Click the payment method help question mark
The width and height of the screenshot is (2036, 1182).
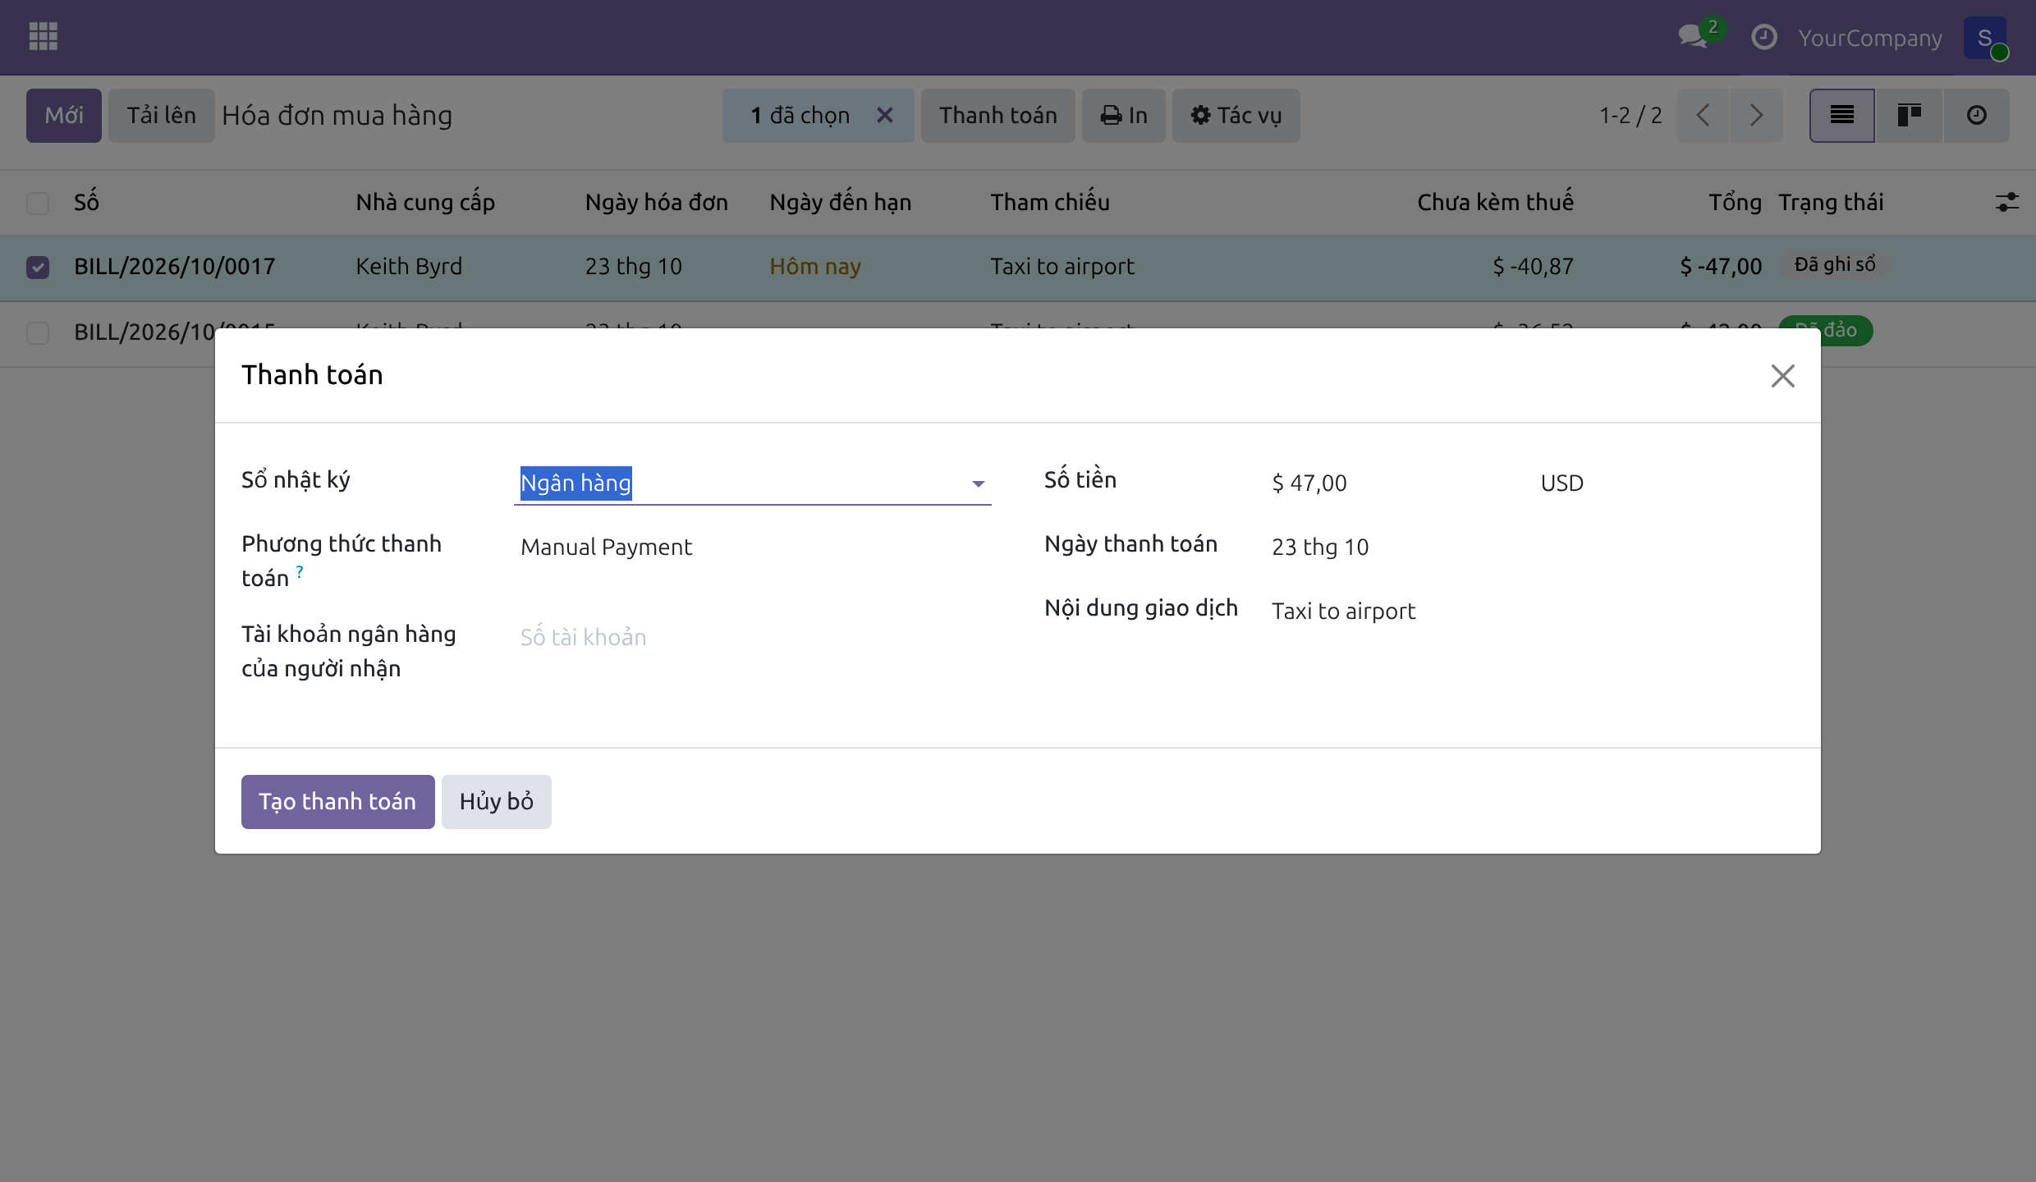pyautogui.click(x=300, y=571)
